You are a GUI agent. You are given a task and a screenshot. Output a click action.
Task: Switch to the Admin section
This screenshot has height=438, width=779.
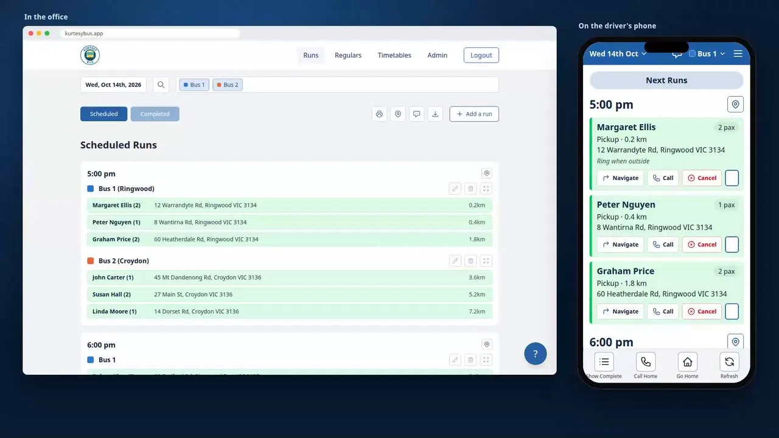pyautogui.click(x=437, y=55)
